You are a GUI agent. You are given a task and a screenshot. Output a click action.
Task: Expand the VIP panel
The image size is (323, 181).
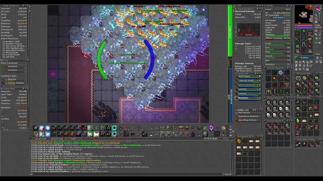(x=260, y=6)
